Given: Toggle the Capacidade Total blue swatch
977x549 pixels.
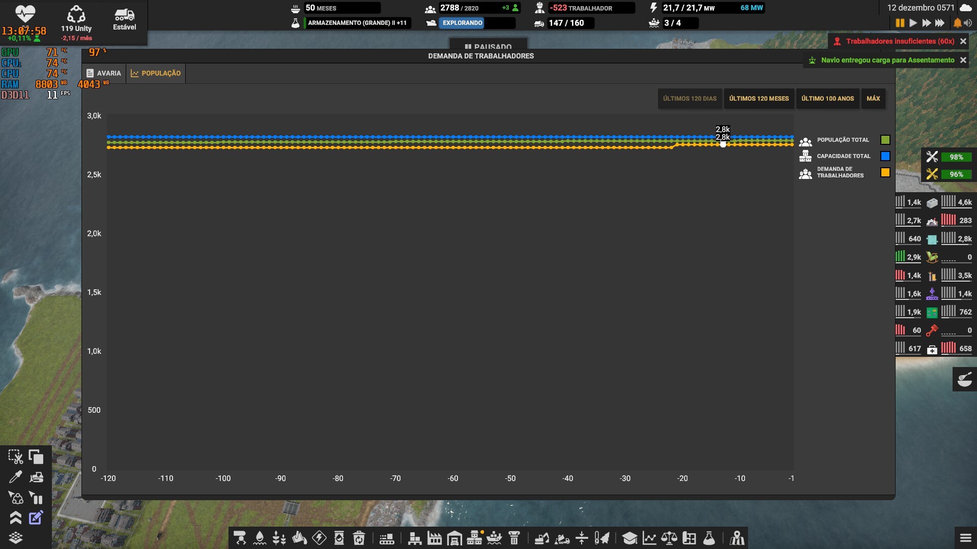Looking at the screenshot, I should 885,156.
